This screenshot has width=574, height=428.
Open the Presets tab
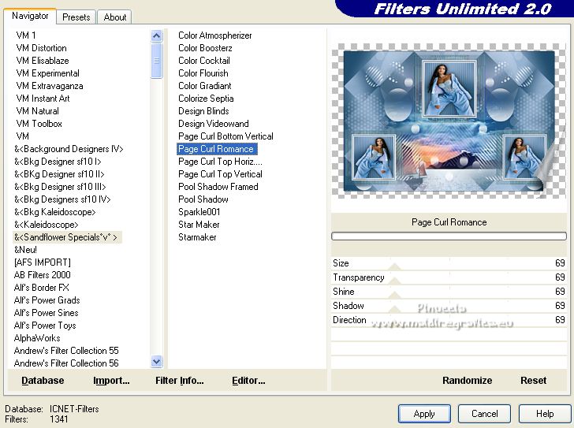click(x=76, y=17)
